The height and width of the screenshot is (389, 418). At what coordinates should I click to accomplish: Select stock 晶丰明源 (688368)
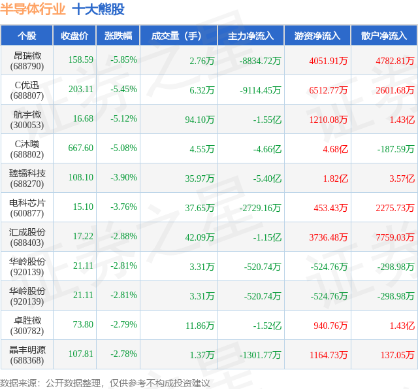(27, 355)
